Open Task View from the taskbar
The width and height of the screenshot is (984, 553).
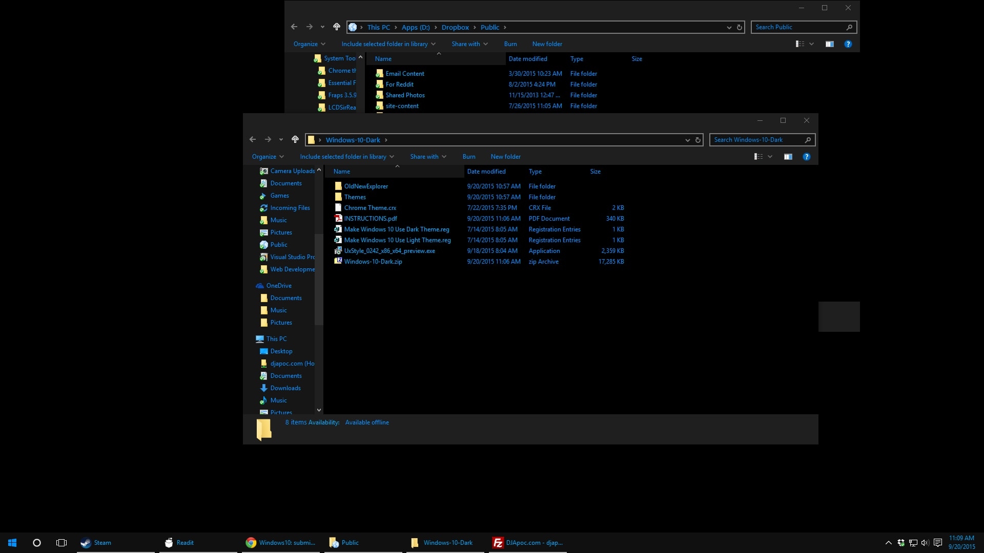pyautogui.click(x=61, y=543)
